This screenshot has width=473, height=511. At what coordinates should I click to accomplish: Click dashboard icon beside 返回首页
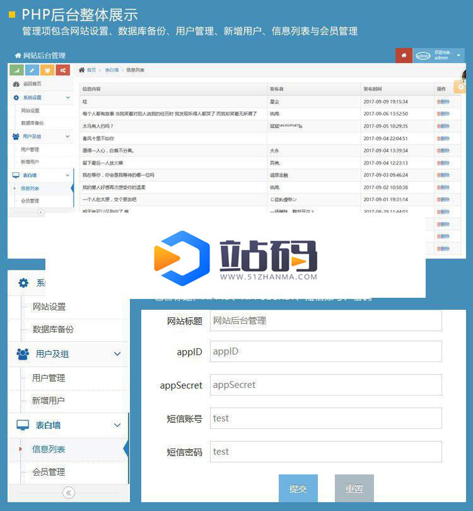(16, 84)
